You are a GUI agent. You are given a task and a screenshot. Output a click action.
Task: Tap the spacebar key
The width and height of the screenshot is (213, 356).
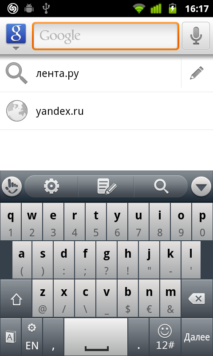96,337
